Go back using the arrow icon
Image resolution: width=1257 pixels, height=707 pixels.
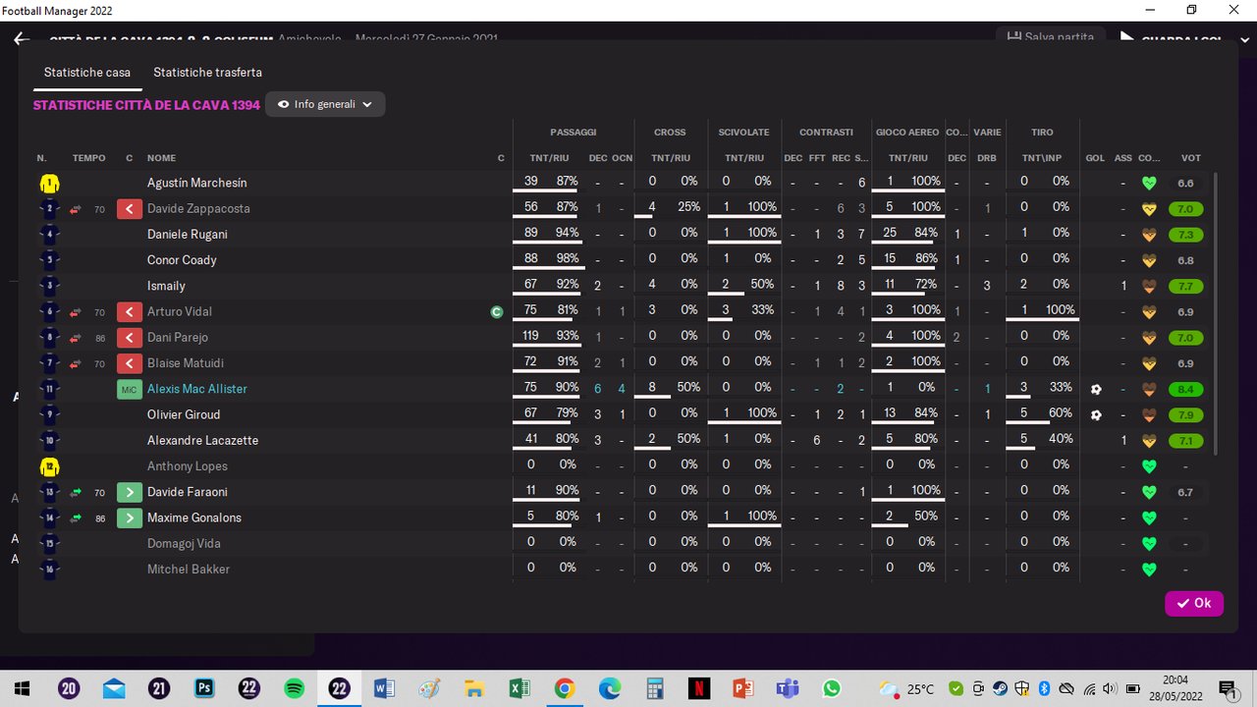22,39
